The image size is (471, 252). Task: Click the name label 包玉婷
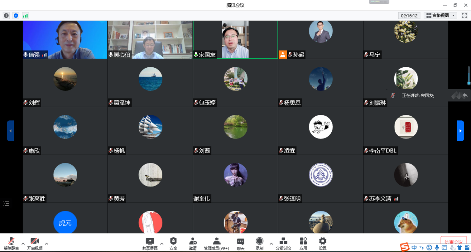point(207,103)
